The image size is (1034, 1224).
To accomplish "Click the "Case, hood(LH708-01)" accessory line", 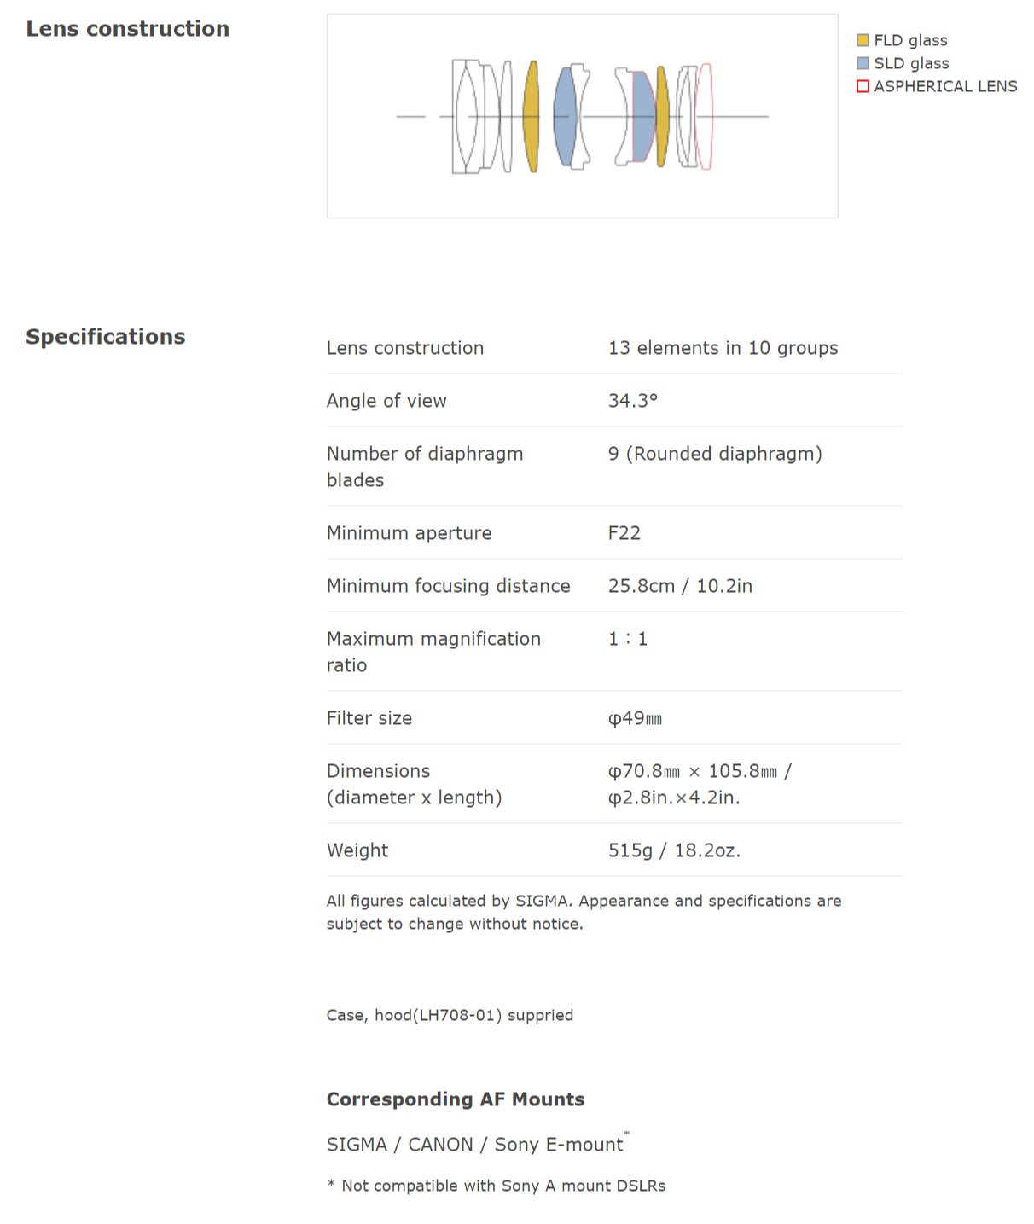I will point(450,1015).
